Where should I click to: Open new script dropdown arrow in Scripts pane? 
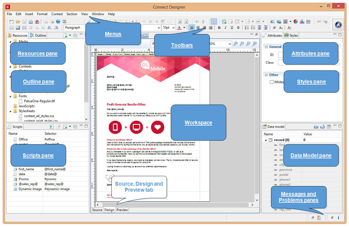click(70, 127)
